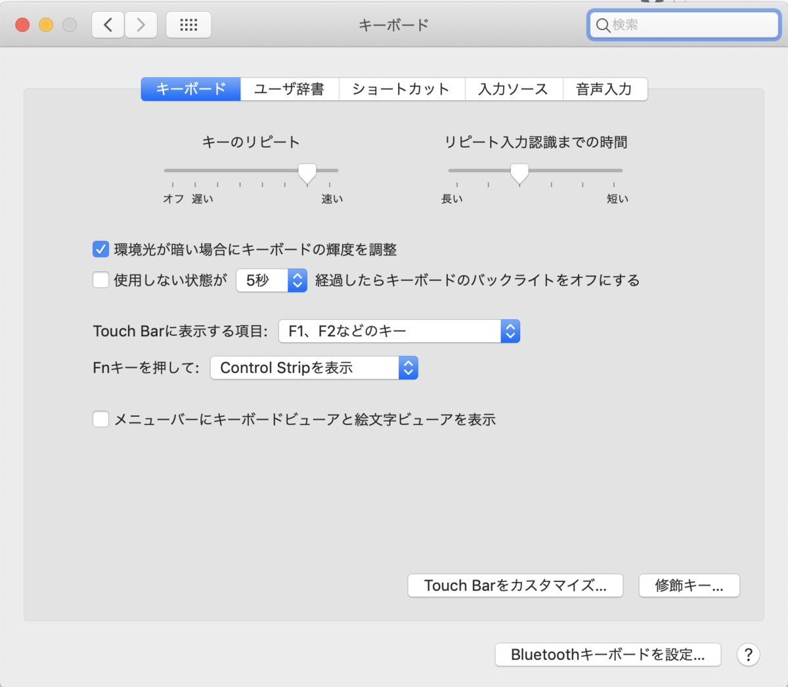
Task: Click the back navigation arrow
Action: (x=108, y=24)
